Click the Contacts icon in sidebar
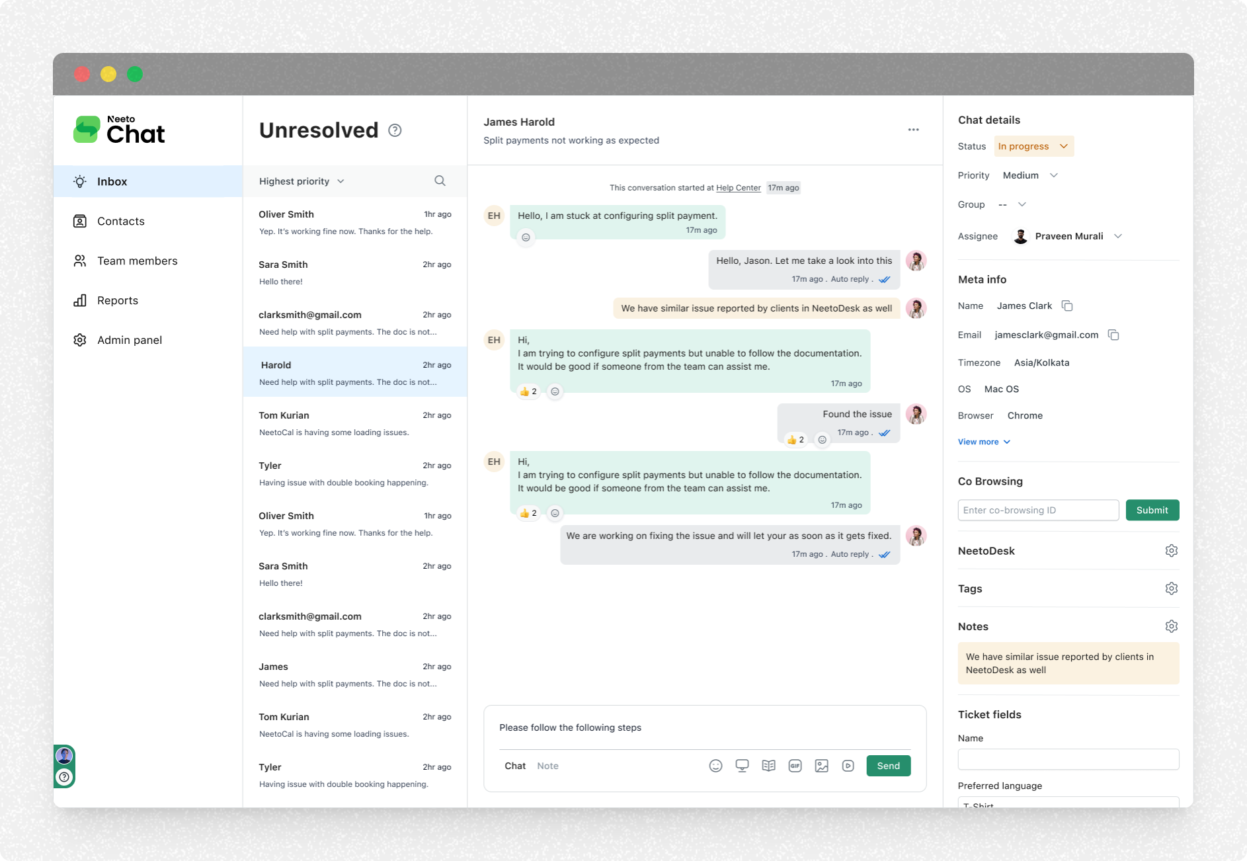This screenshot has width=1247, height=861. [80, 221]
